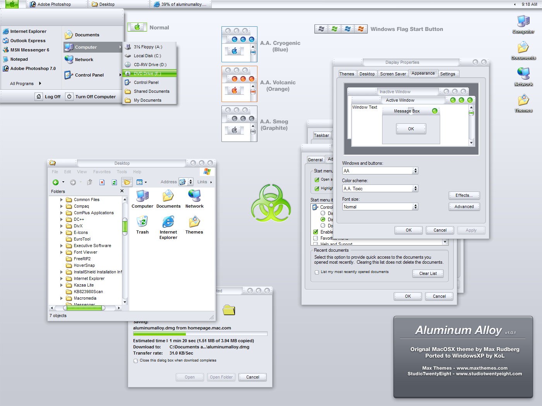
Task: Open Computer icon in Desktop explorer window
Action: point(142,199)
